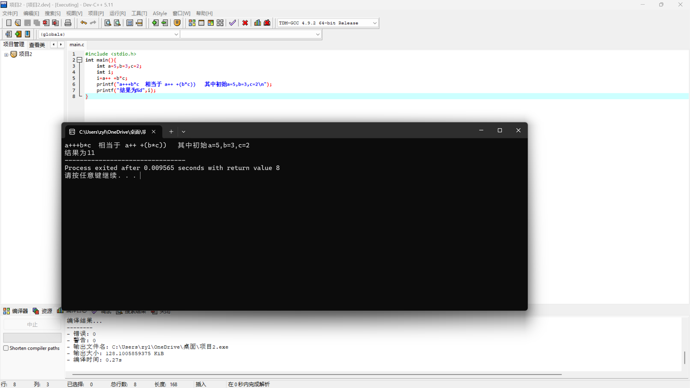
Task: Click the purple checkmark syntax check icon
Action: [232, 23]
